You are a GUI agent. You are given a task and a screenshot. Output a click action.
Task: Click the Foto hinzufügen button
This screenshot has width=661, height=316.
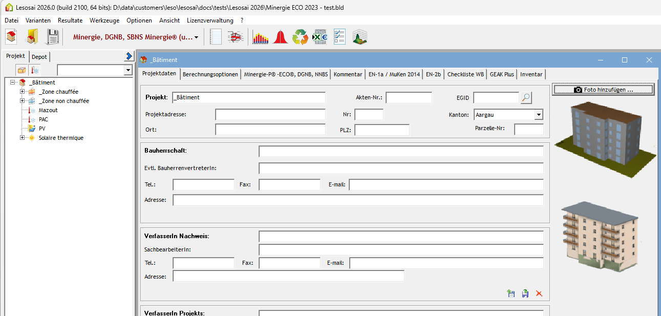point(603,90)
